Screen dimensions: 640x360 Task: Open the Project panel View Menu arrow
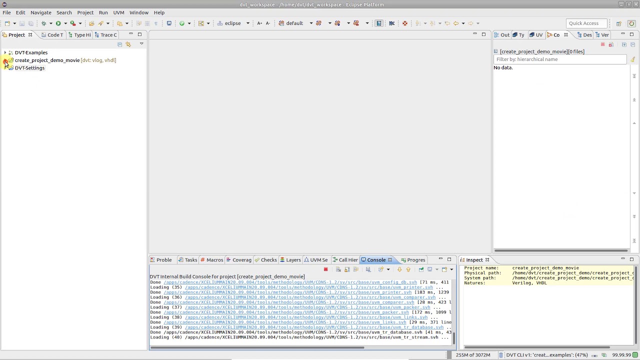click(x=141, y=44)
